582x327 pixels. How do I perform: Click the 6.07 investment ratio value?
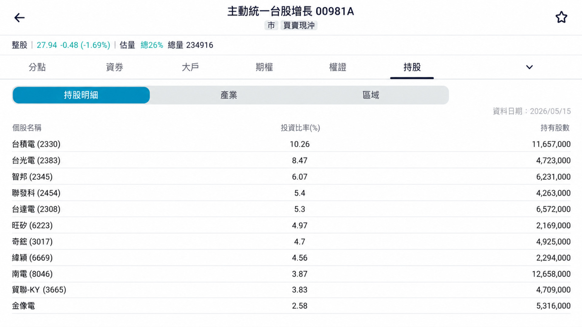[x=300, y=177]
